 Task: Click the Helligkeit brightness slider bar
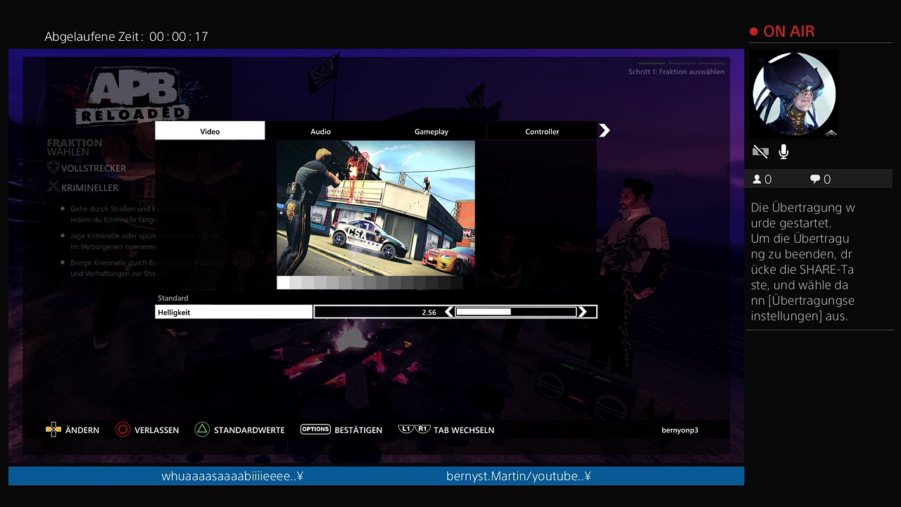click(x=515, y=312)
